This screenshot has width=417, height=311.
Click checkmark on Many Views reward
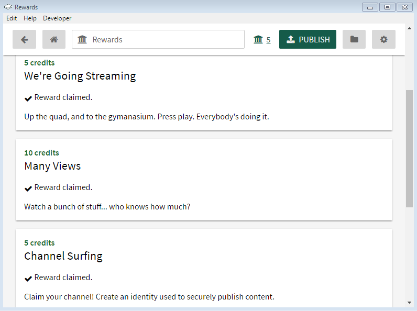tap(28, 188)
